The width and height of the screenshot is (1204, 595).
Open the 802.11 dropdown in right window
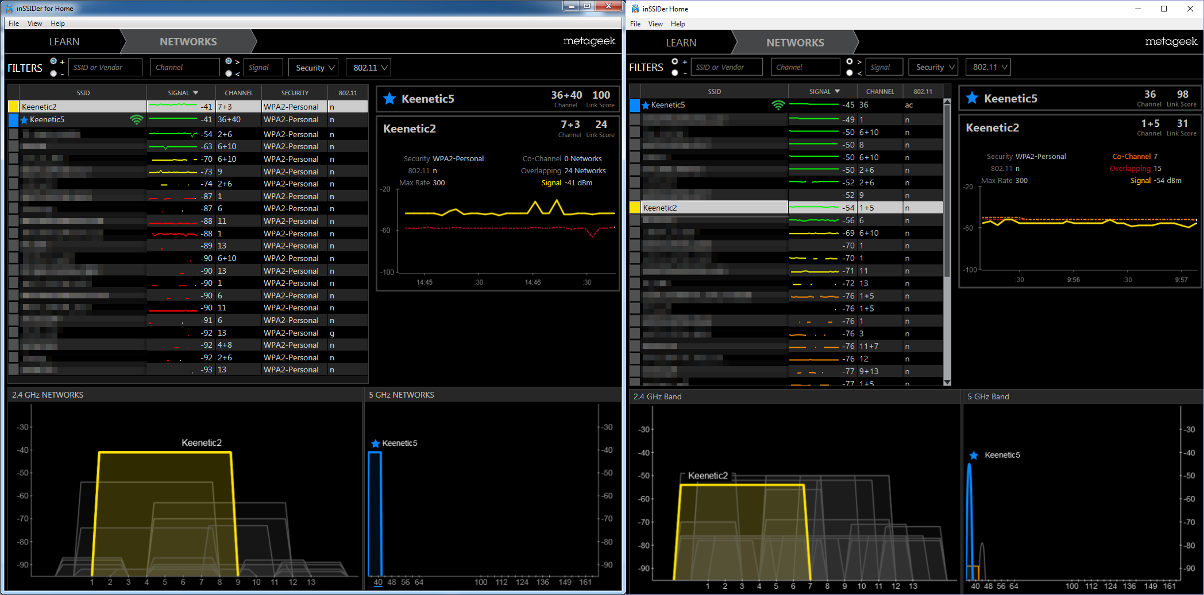(988, 67)
